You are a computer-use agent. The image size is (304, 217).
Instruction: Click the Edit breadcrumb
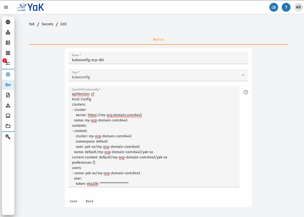[x=64, y=24]
